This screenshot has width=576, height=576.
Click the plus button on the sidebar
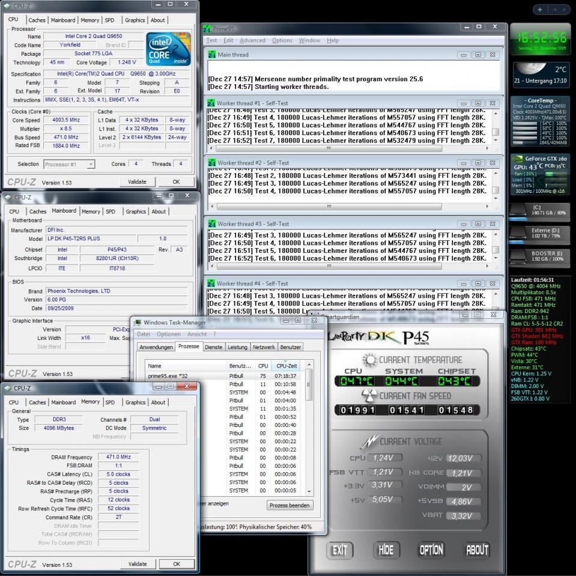tap(539, 10)
